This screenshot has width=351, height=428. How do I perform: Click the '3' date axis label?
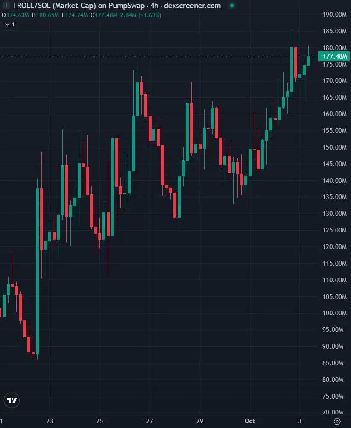click(x=300, y=421)
